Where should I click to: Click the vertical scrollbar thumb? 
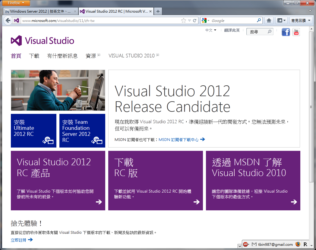[x=311, y=107]
